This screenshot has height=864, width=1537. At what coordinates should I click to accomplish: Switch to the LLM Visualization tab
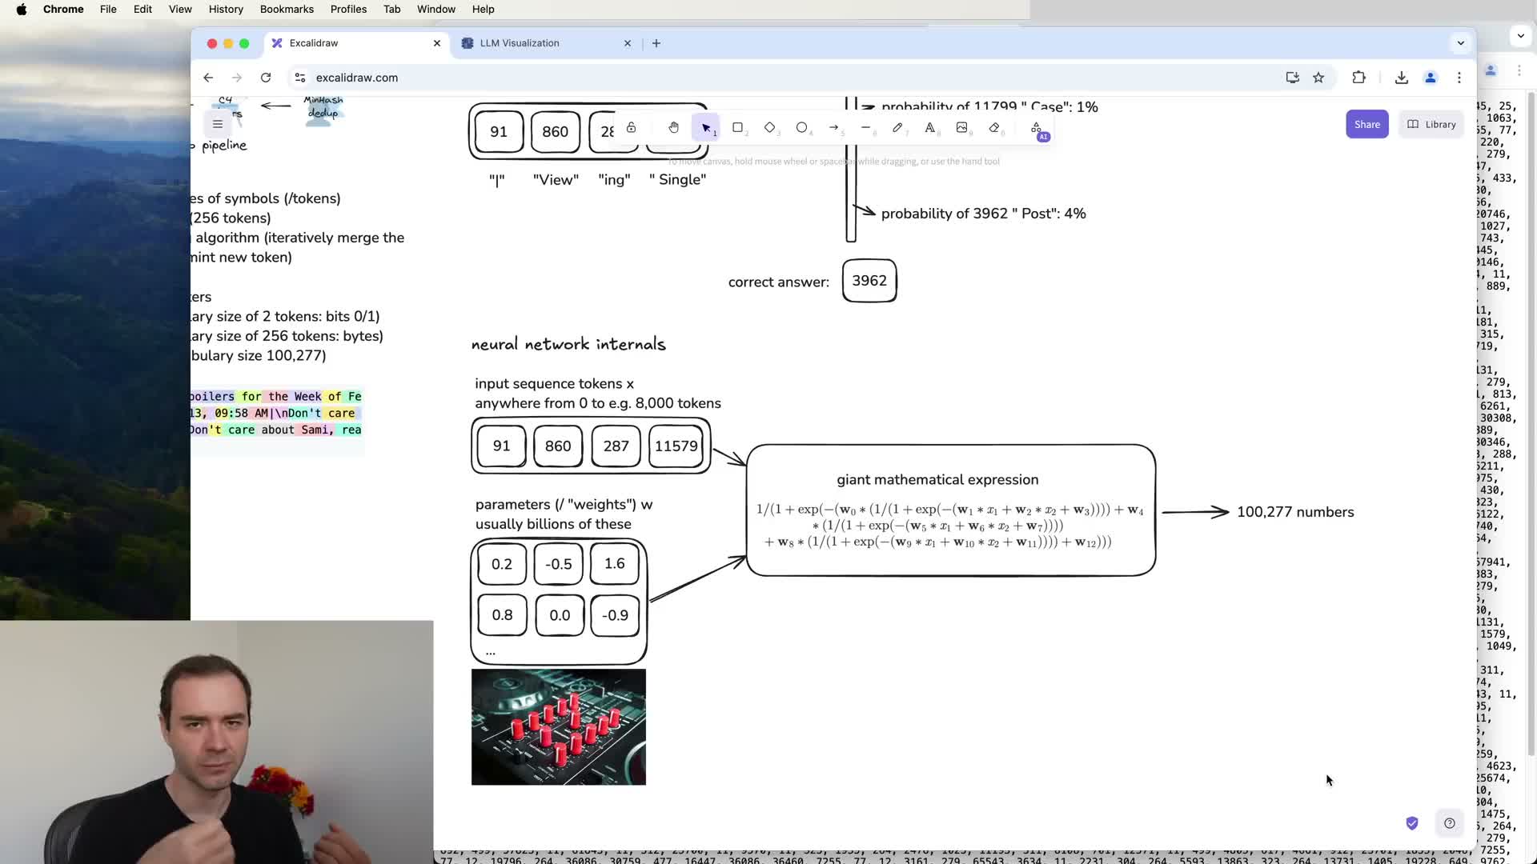(520, 43)
